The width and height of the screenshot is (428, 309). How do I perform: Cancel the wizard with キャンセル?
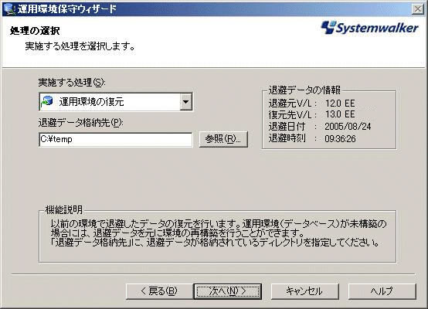click(x=305, y=291)
